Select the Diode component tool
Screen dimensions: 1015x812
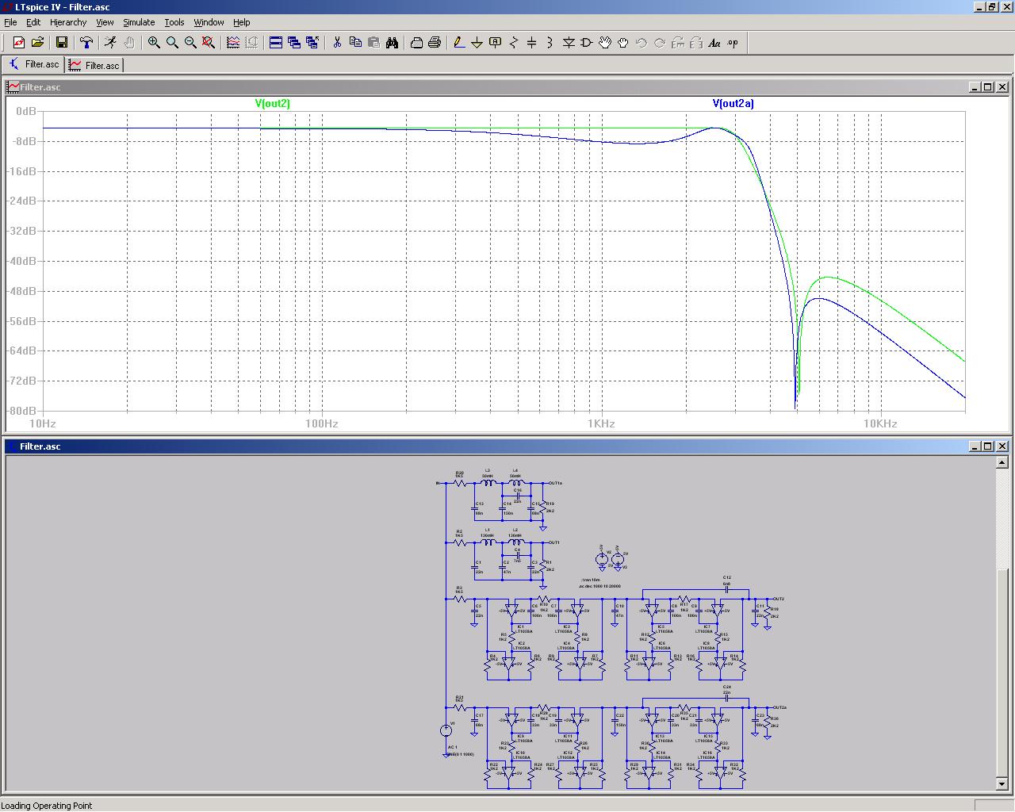[x=569, y=43]
